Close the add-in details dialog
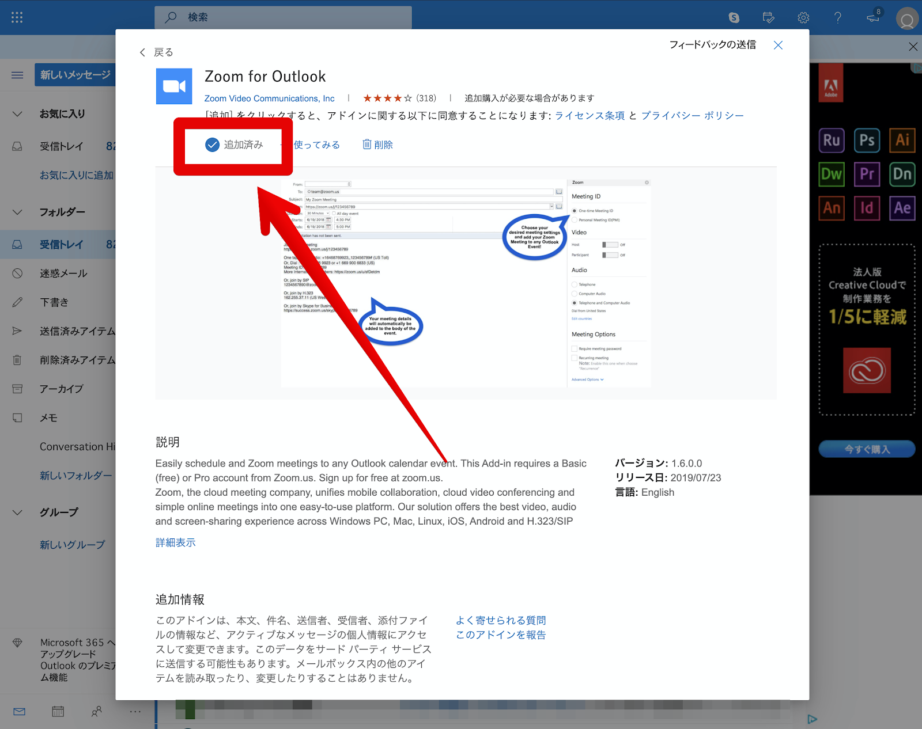This screenshot has height=729, width=922. pos(778,45)
